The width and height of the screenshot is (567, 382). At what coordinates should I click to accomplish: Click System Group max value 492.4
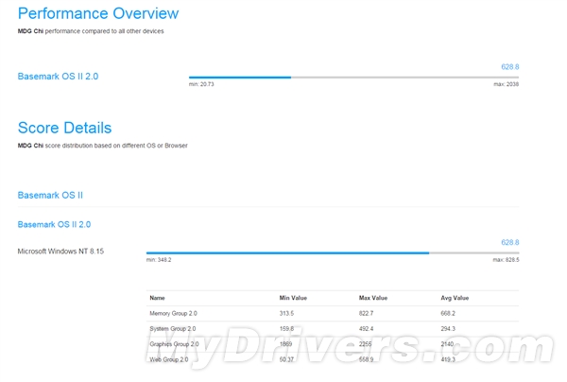[x=366, y=329]
